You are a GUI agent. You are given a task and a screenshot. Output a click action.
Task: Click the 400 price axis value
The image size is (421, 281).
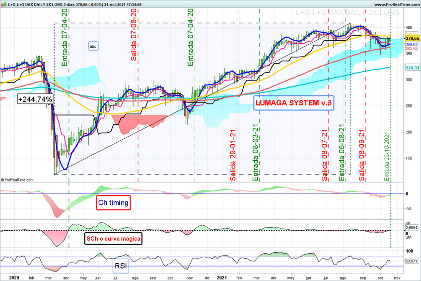click(x=409, y=27)
